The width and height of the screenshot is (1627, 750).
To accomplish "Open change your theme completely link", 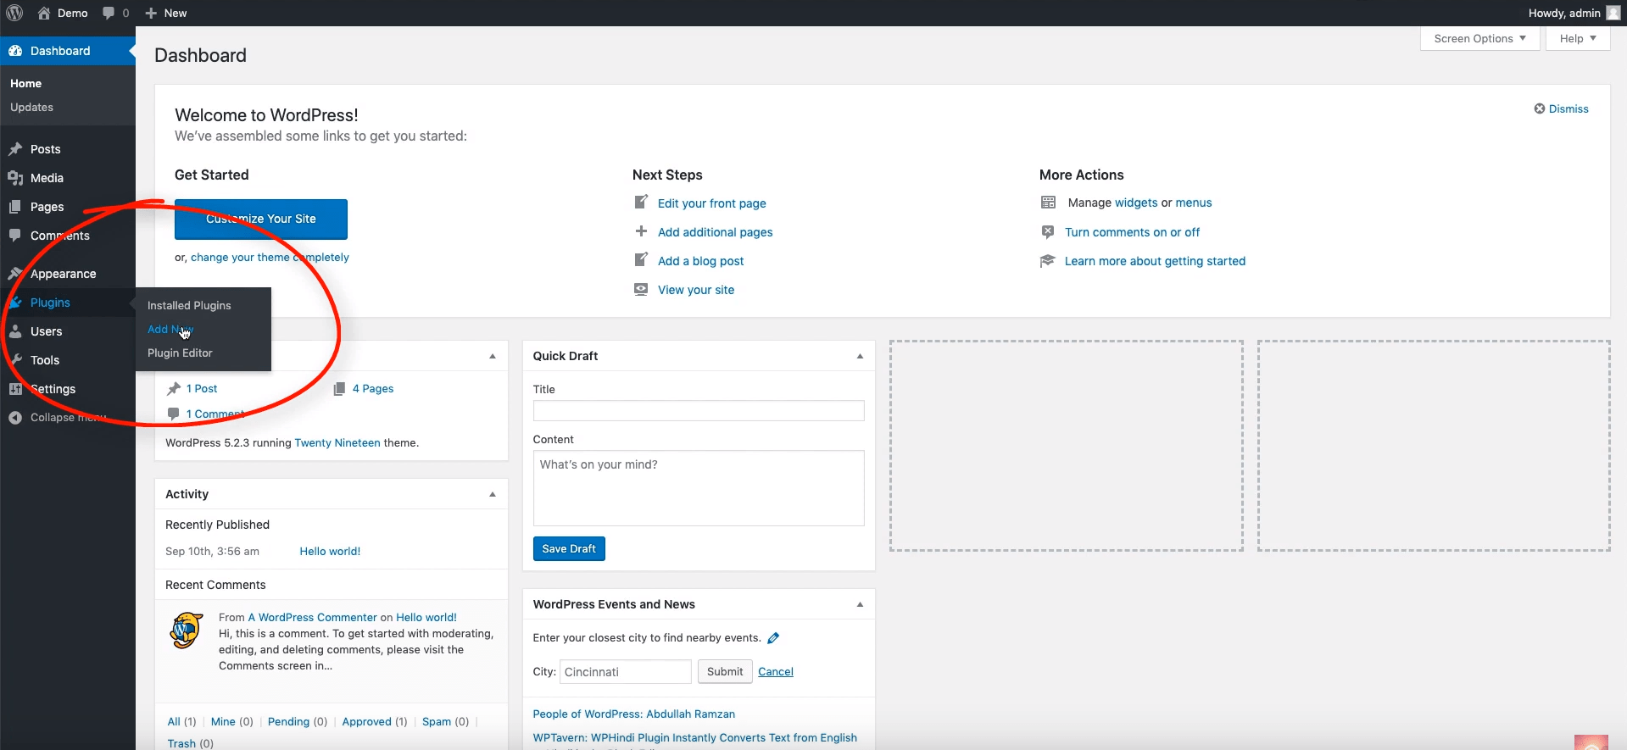I will pyautogui.click(x=270, y=257).
